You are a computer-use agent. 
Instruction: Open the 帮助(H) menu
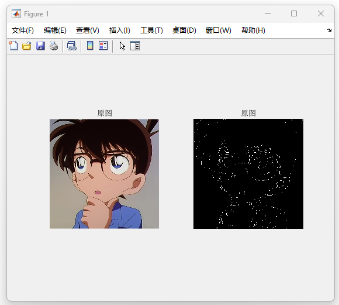(x=253, y=30)
